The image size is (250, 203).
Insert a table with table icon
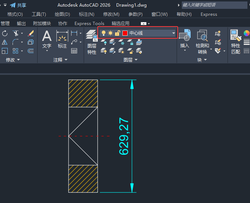(x=74, y=51)
